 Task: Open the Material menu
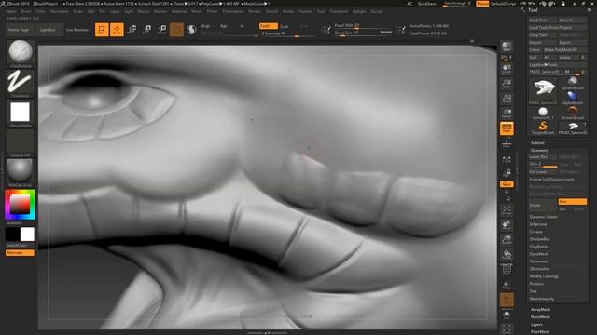point(179,11)
